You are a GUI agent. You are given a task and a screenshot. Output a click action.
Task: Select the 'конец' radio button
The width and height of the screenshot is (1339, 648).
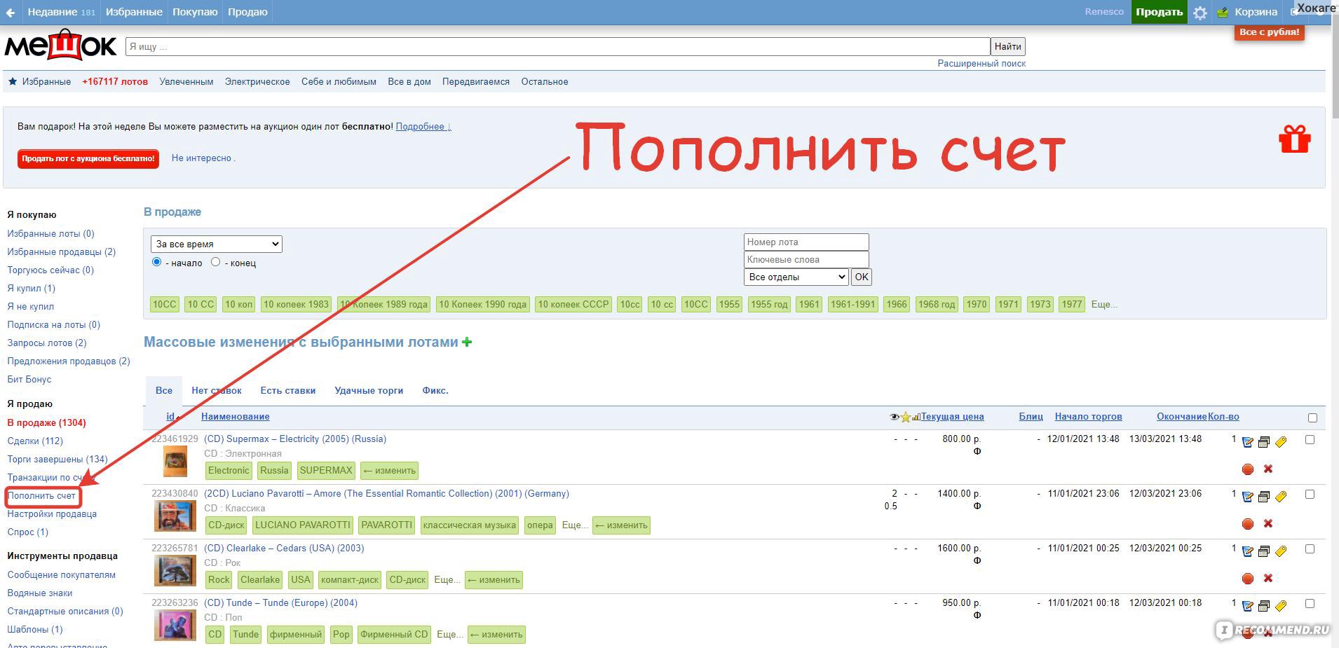215,262
